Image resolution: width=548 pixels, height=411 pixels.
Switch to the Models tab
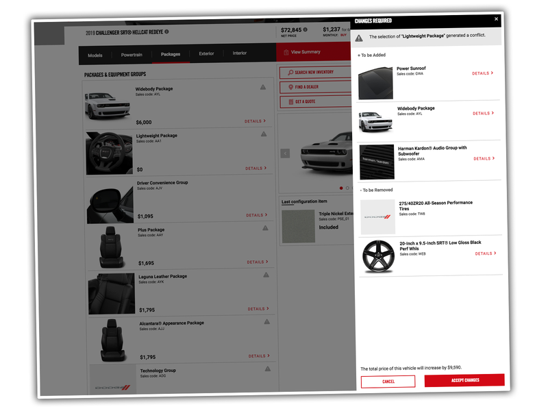[95, 55]
